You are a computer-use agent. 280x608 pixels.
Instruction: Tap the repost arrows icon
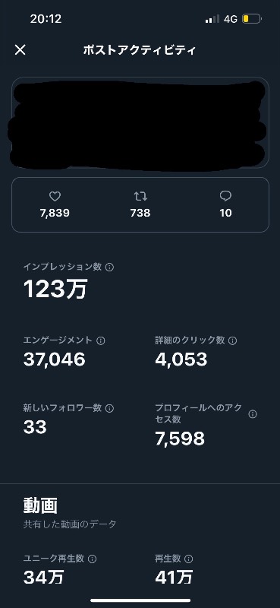[x=140, y=197]
